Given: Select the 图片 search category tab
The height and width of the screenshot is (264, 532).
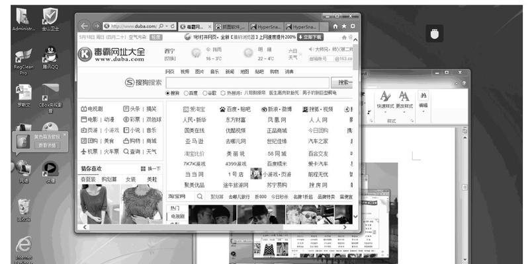Looking at the screenshot, I should [x=200, y=72].
